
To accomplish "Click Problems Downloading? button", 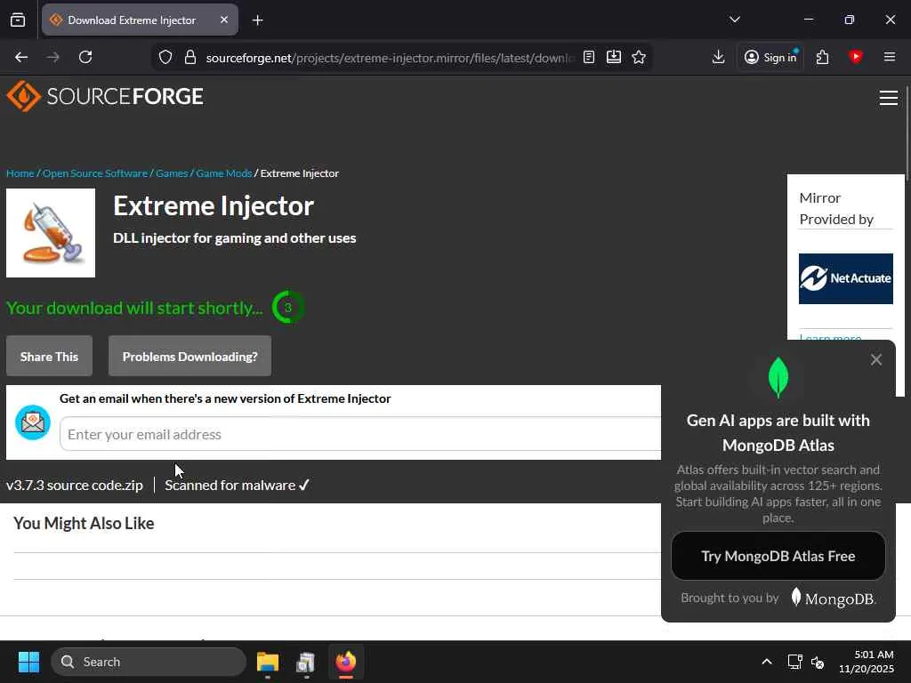I will (190, 356).
